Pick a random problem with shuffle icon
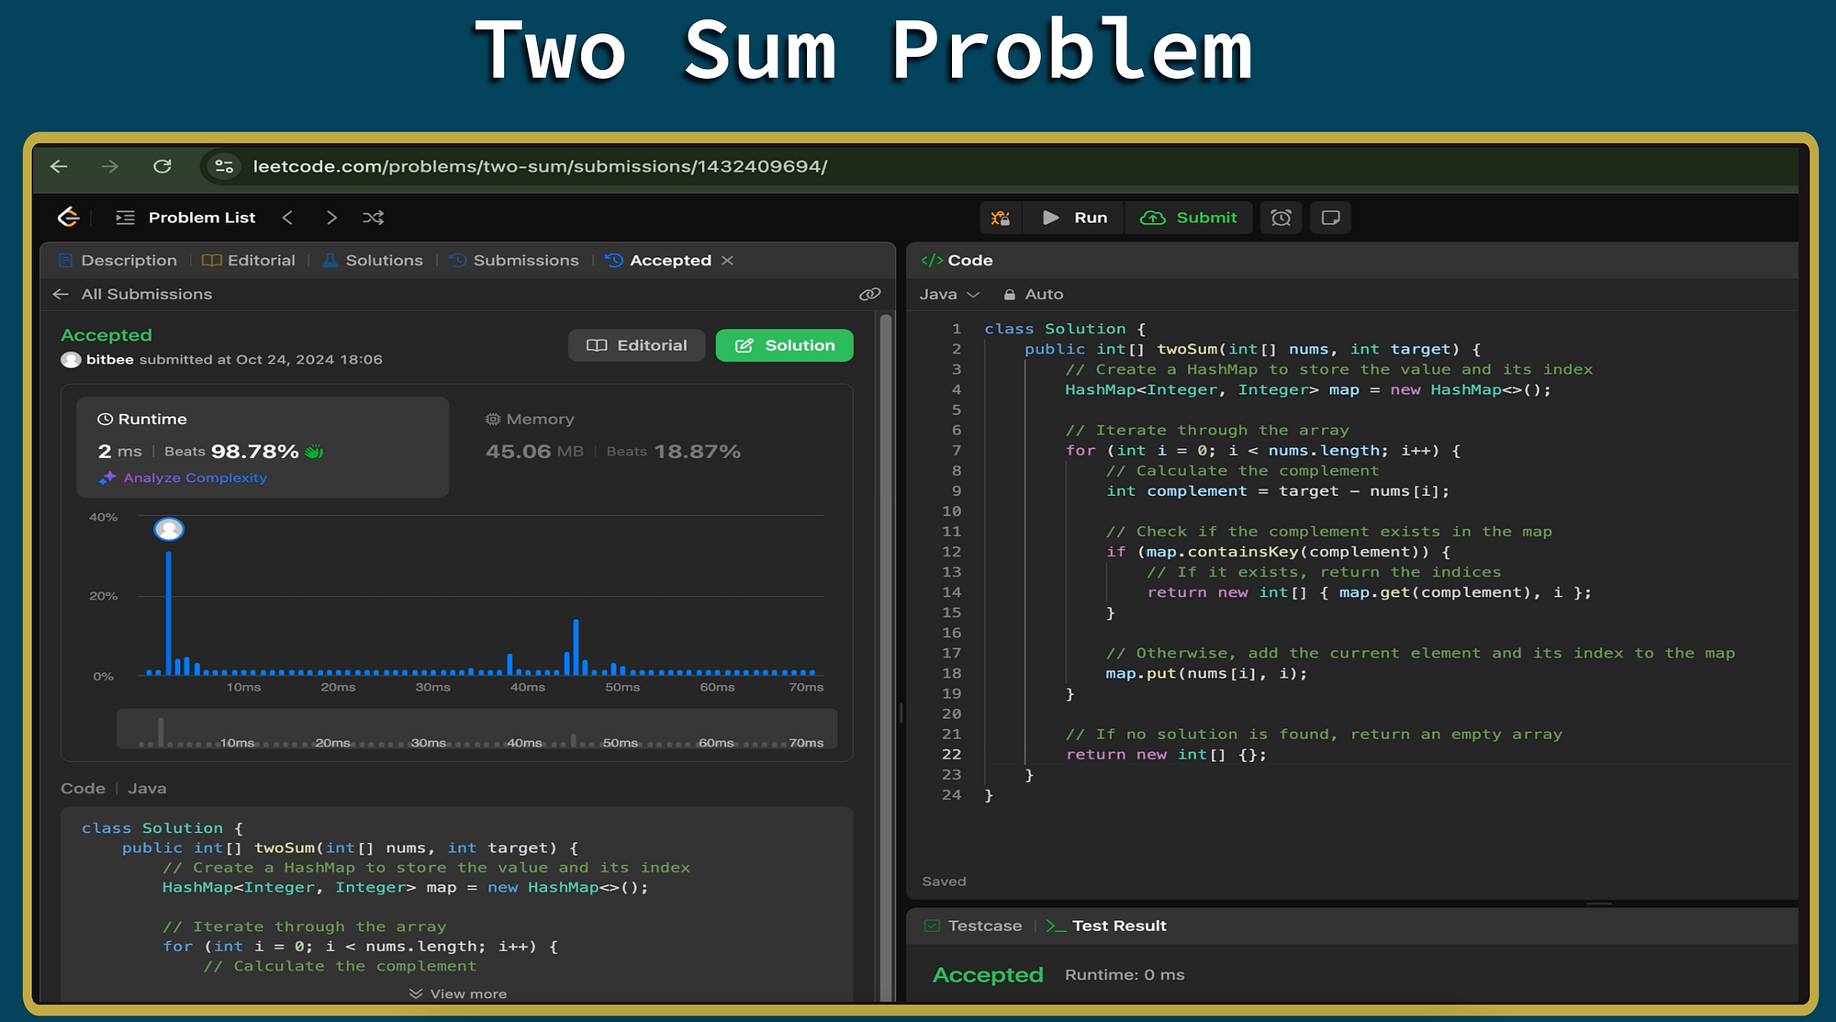The height and width of the screenshot is (1022, 1836). [x=373, y=218]
